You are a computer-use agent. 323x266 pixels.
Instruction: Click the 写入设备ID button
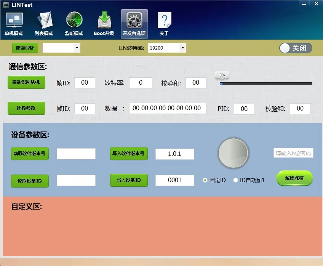[129, 180]
